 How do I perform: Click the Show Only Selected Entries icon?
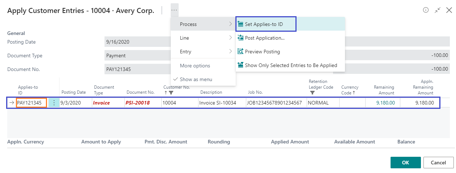pos(240,65)
